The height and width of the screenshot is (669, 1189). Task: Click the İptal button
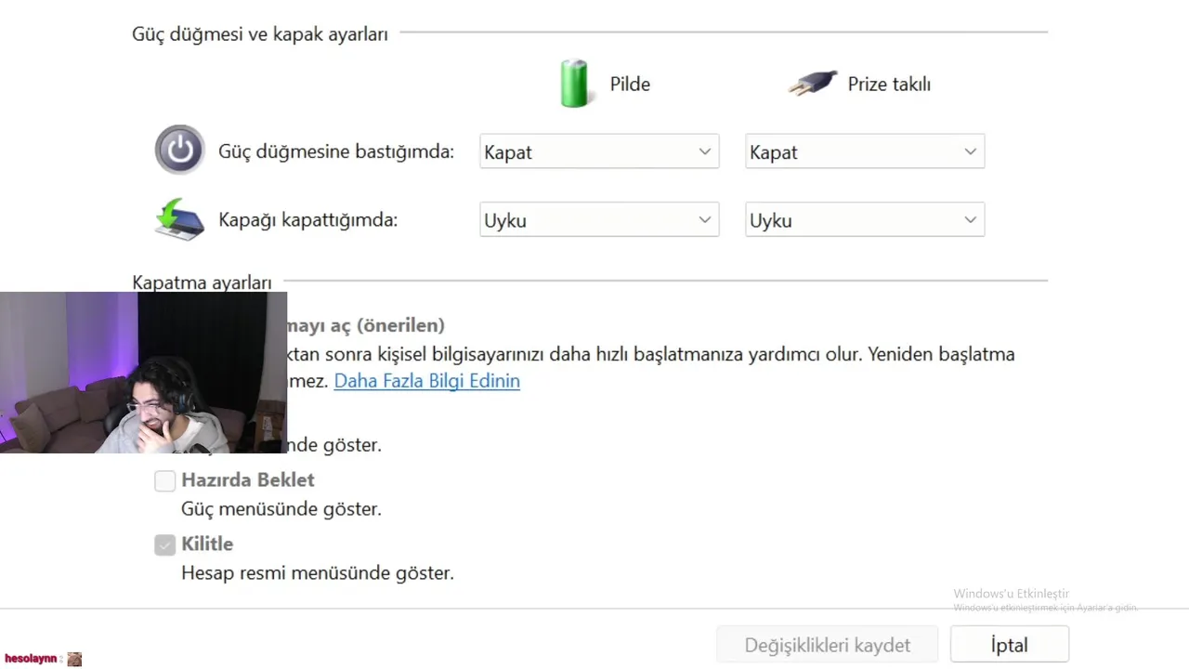click(x=1010, y=645)
